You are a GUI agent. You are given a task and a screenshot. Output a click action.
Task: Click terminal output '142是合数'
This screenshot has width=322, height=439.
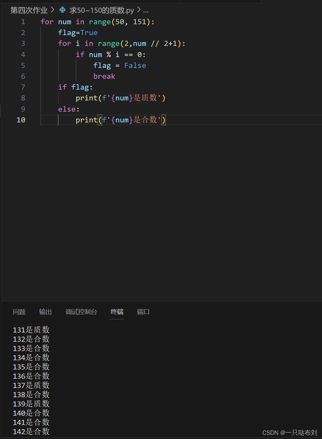pyautogui.click(x=31, y=431)
